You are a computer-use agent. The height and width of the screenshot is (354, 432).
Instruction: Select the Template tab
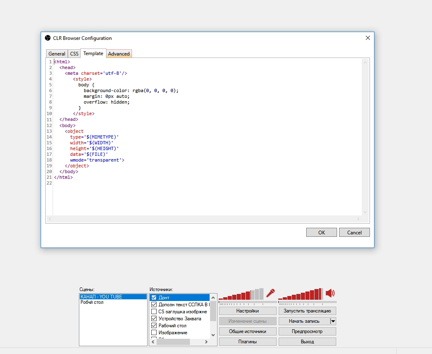point(93,53)
